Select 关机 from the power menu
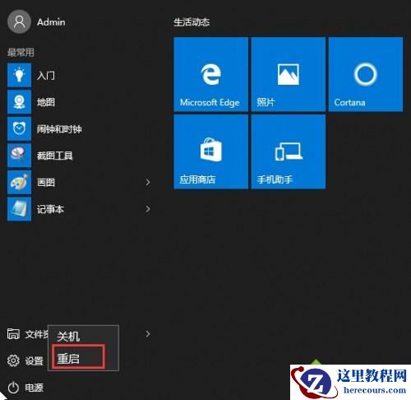Viewport: 411px width, 400px height. coord(83,337)
